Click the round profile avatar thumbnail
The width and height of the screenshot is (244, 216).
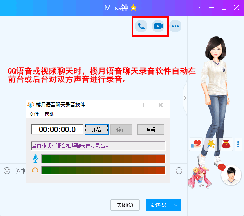(231, 175)
